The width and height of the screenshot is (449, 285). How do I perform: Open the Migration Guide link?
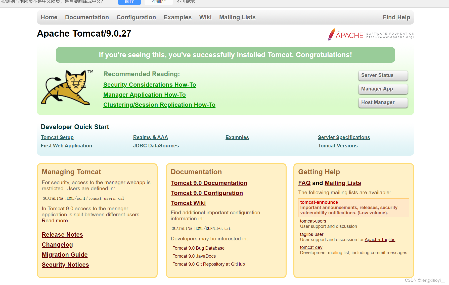65,255
